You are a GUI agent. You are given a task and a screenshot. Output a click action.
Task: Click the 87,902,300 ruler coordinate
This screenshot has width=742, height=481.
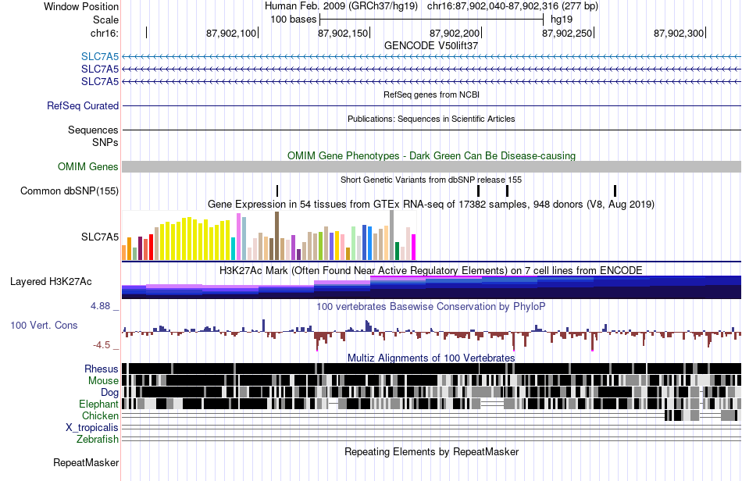(x=679, y=33)
